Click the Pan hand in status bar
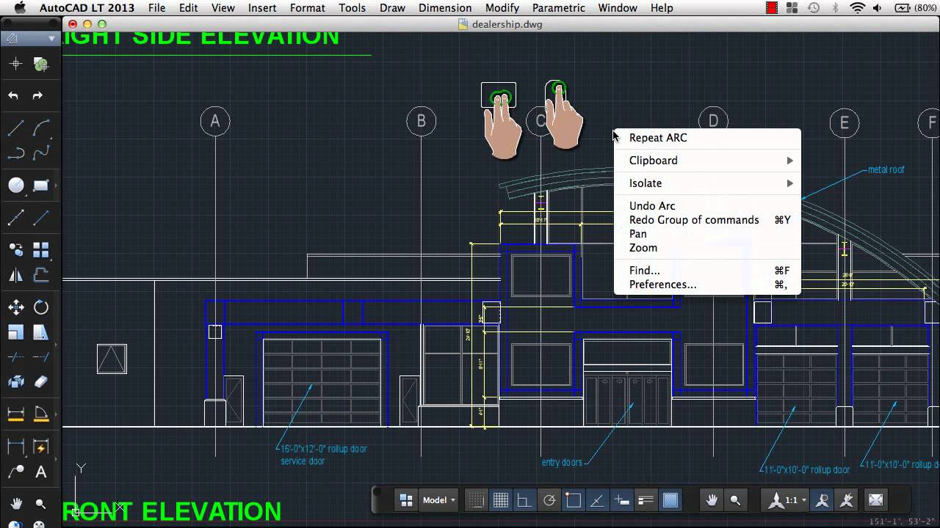Viewport: 940px width, 528px height. [x=712, y=500]
